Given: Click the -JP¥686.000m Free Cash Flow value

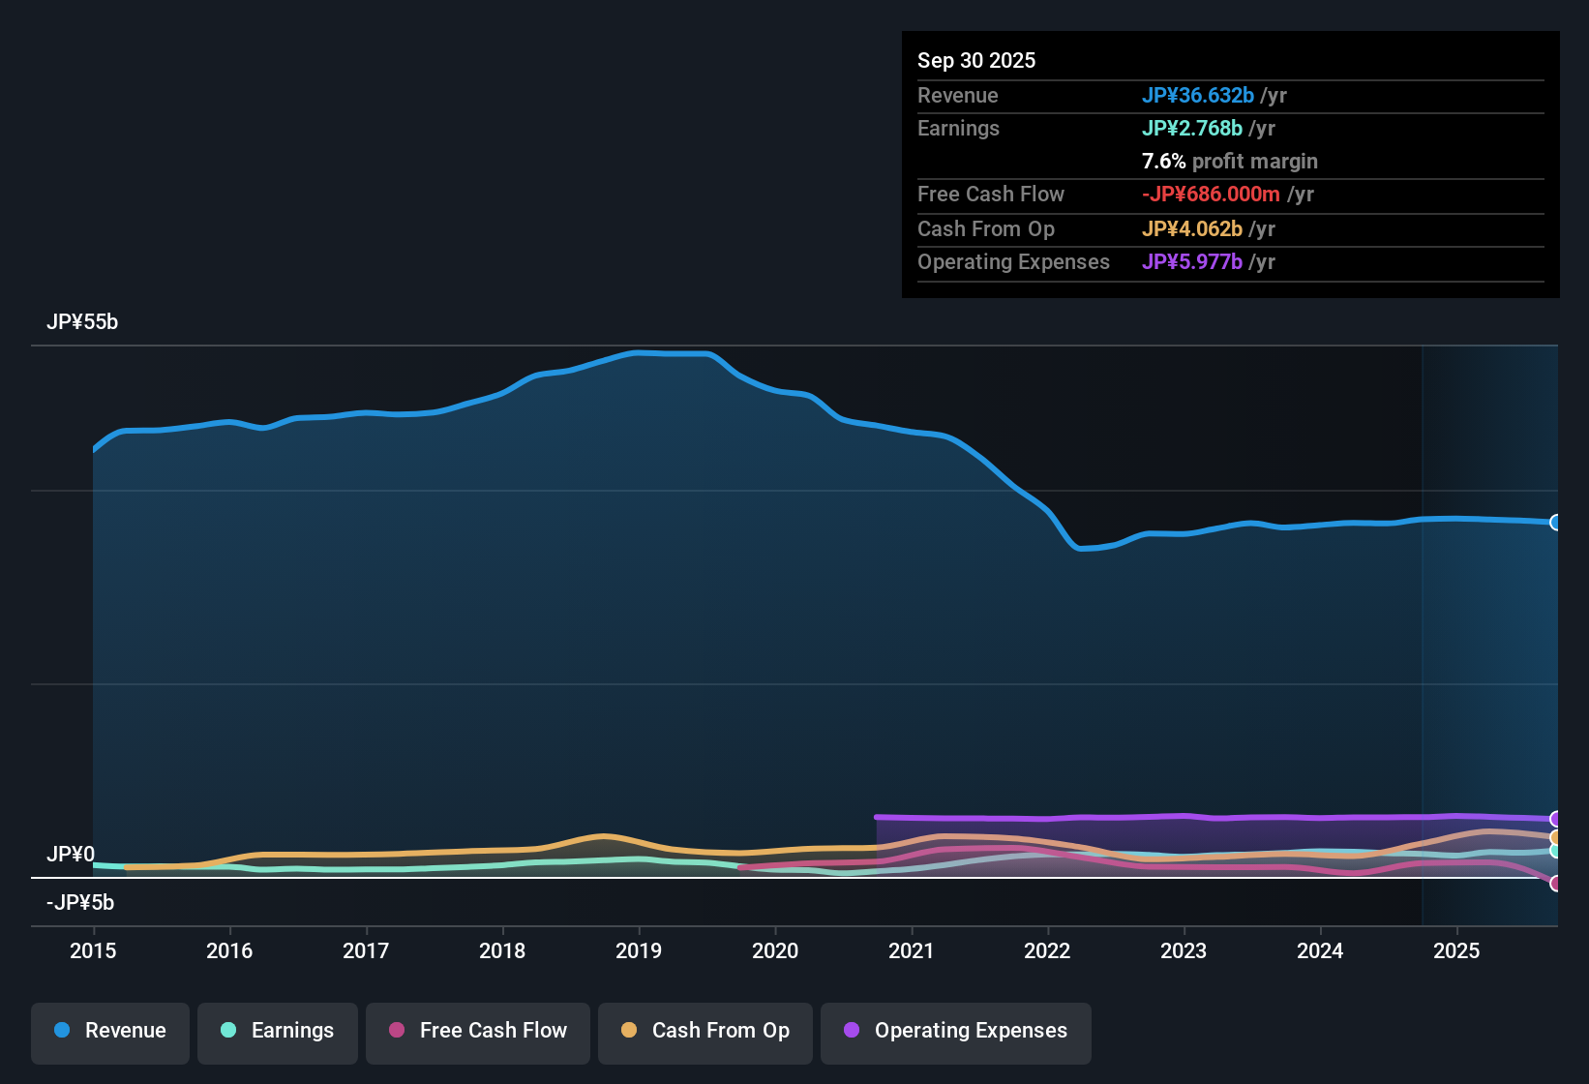Looking at the screenshot, I should (x=1211, y=194).
